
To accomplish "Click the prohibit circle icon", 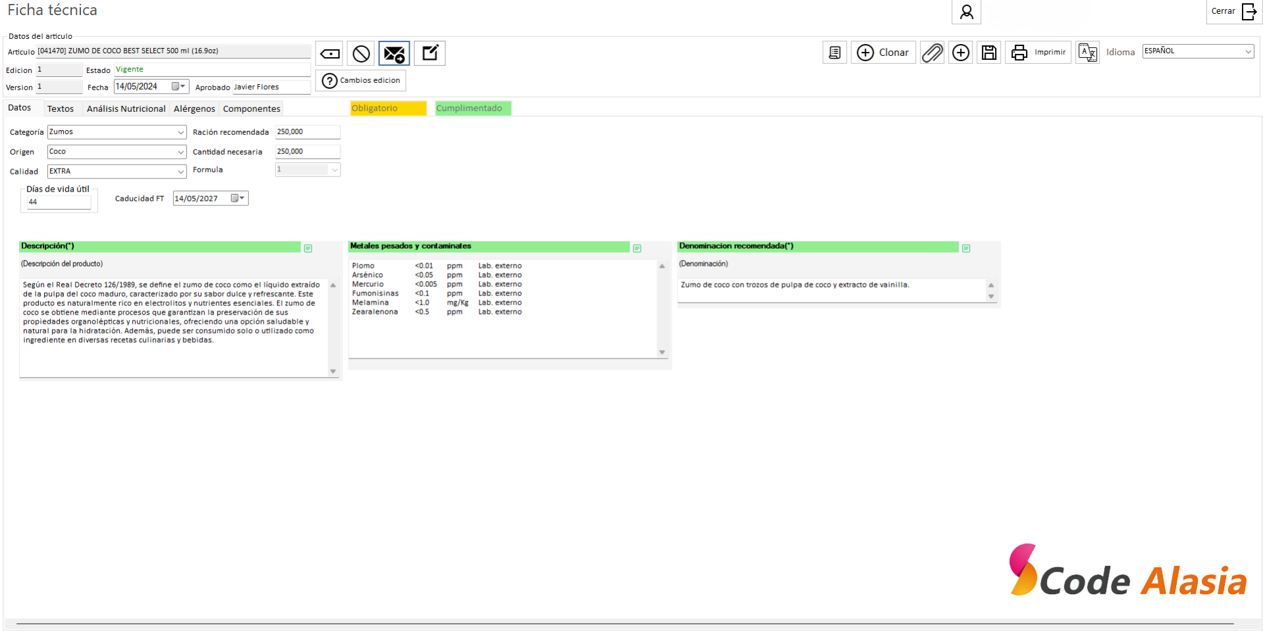I will [361, 53].
